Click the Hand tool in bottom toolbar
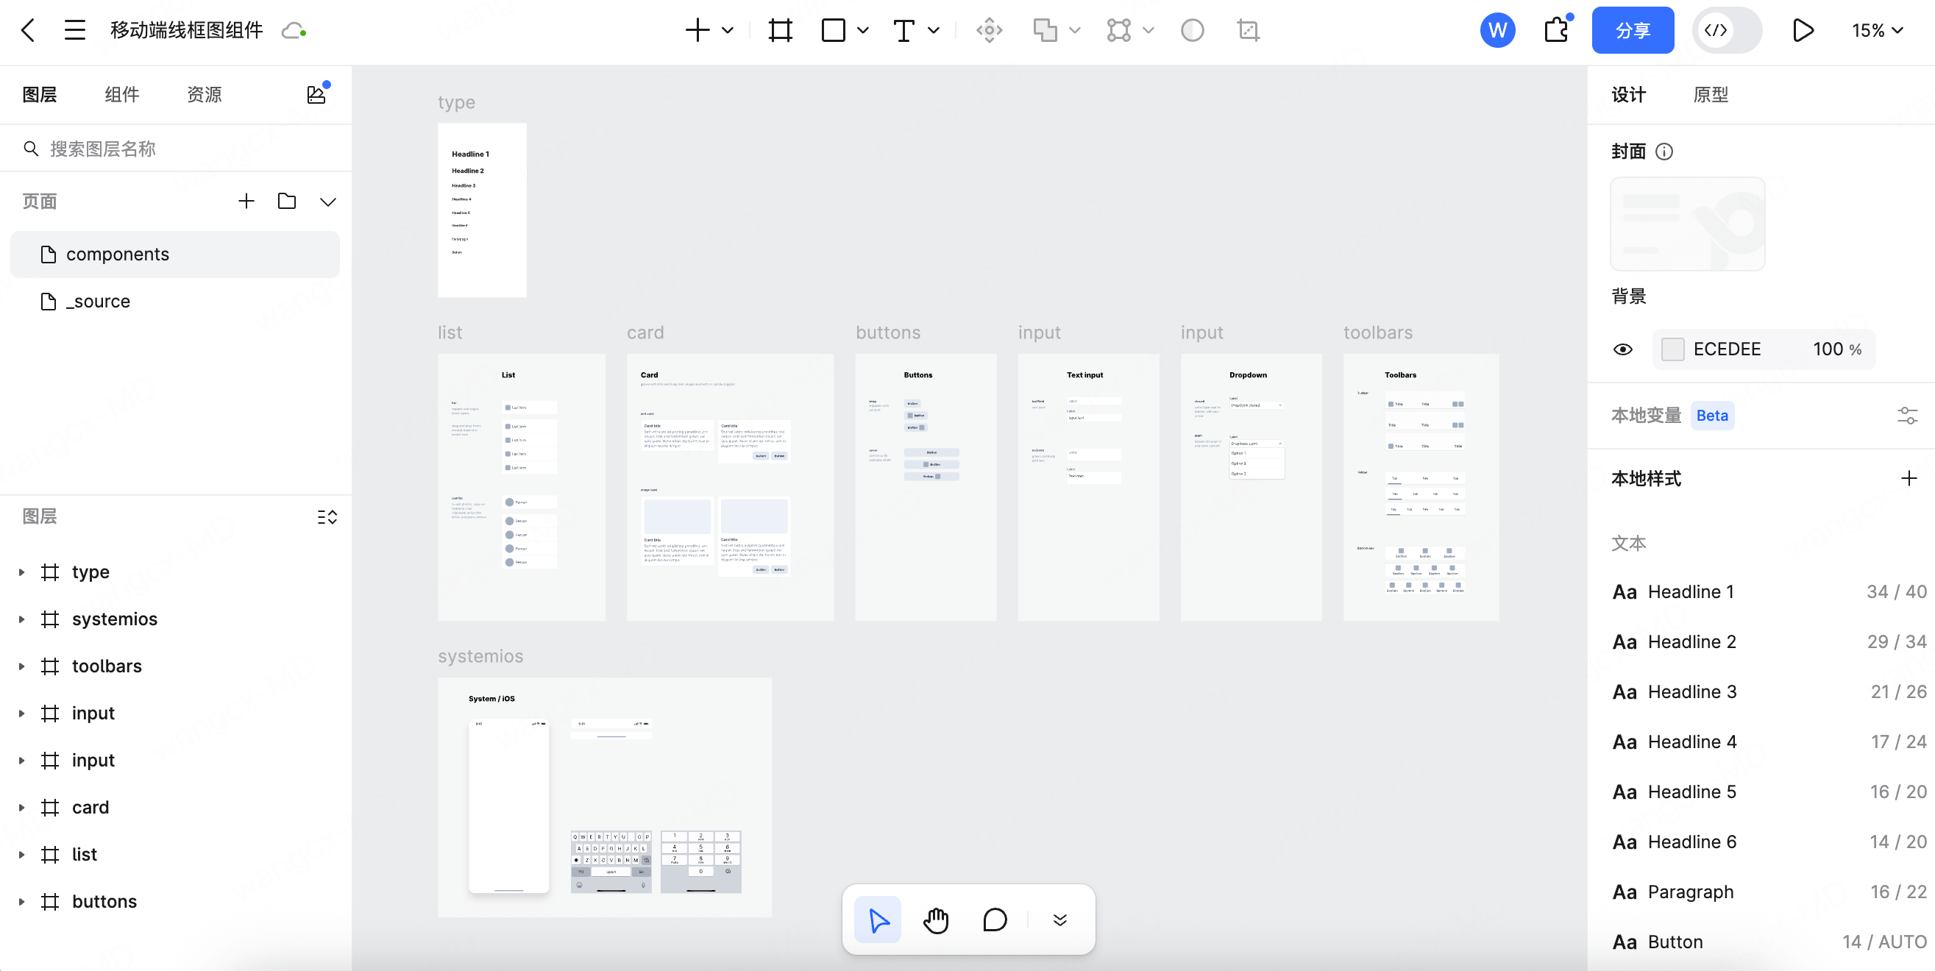 936,920
